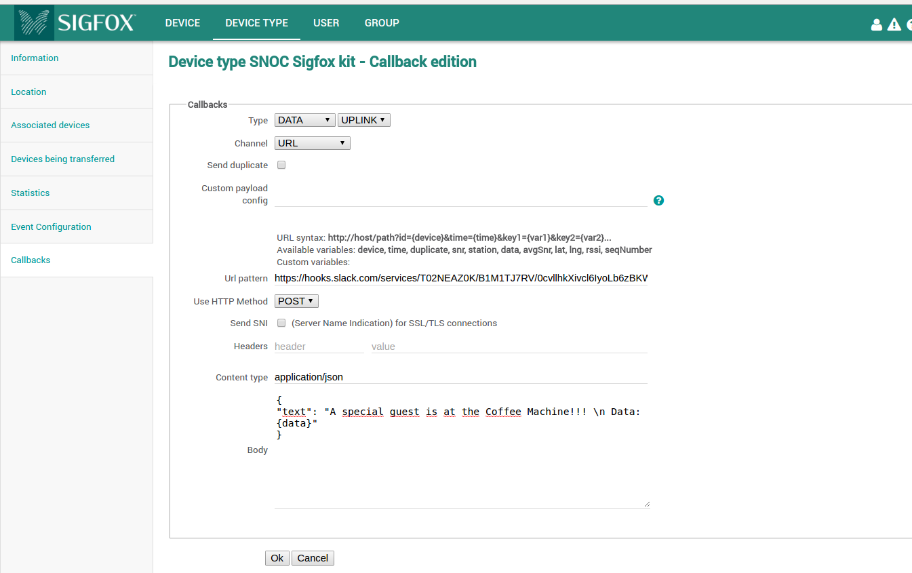912x573 pixels.
Task: Open the HTTP Method POST dropdown
Action: 296,301
